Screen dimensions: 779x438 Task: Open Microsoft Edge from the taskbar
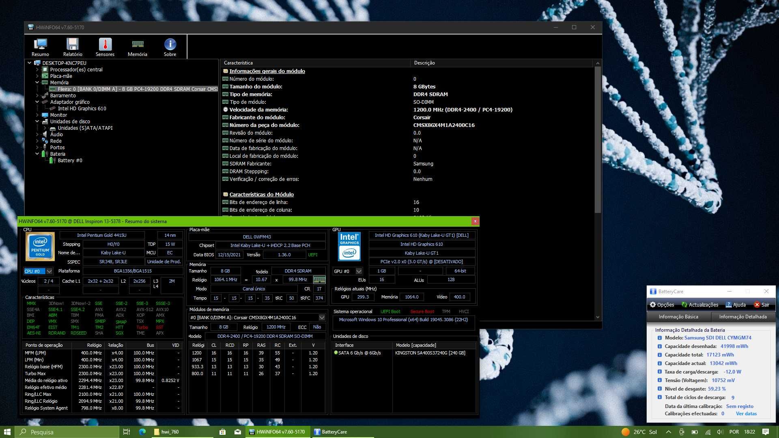[142, 432]
